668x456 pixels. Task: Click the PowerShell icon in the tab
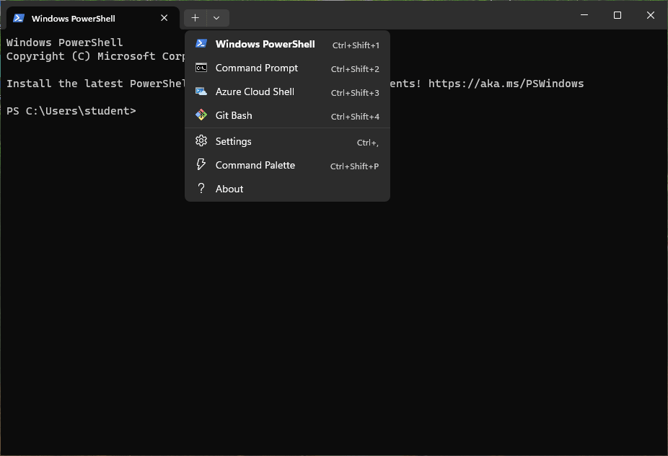point(18,18)
